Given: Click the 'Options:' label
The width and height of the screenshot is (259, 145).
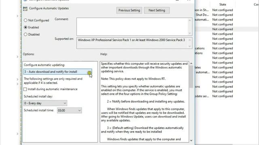Looking at the screenshot, I should pos(29,54).
